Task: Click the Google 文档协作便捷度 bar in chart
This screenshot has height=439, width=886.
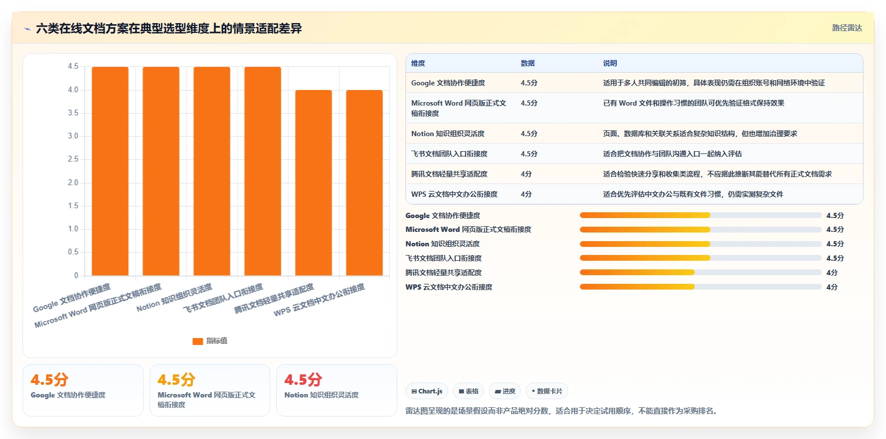Action: tap(110, 171)
